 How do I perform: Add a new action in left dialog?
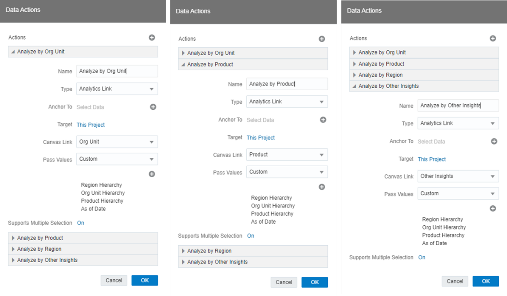point(152,37)
